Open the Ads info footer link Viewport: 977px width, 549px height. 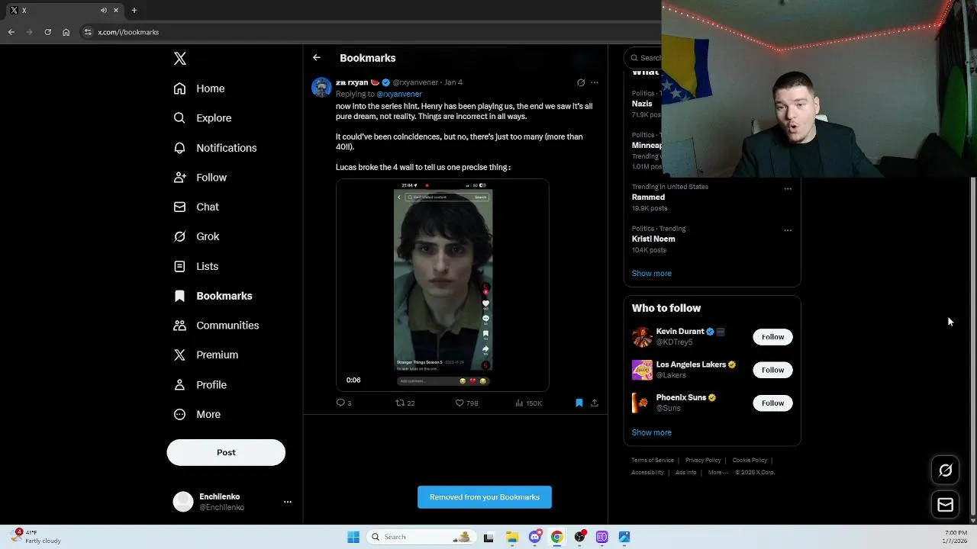685,472
